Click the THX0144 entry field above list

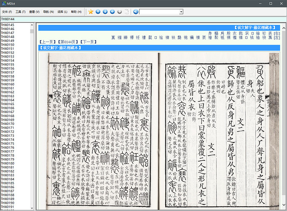coord(143,19)
